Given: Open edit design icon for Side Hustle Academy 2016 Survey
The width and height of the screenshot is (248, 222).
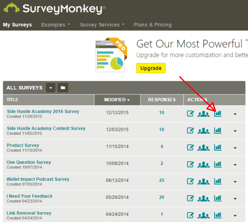Looking at the screenshot, I should click(x=190, y=113).
